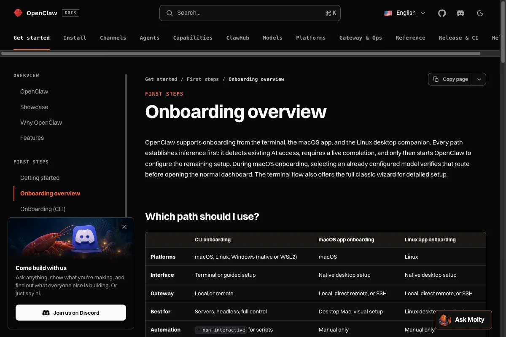Focus the Search docs field
This screenshot has height=337, width=506.
(250, 13)
